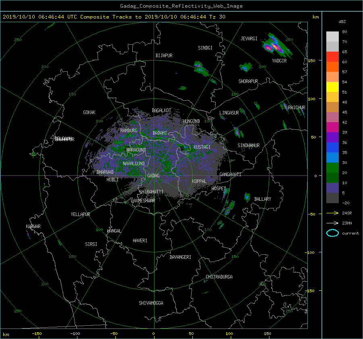Click the BALLARY city label
Screen dimensions: 363x339
click(x=263, y=199)
